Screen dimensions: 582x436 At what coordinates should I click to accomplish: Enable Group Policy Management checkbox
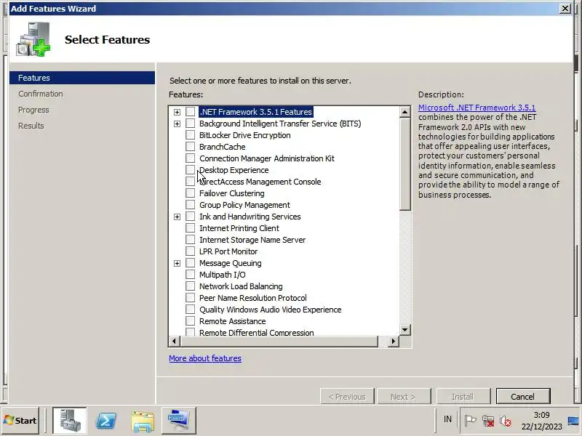[x=190, y=205]
